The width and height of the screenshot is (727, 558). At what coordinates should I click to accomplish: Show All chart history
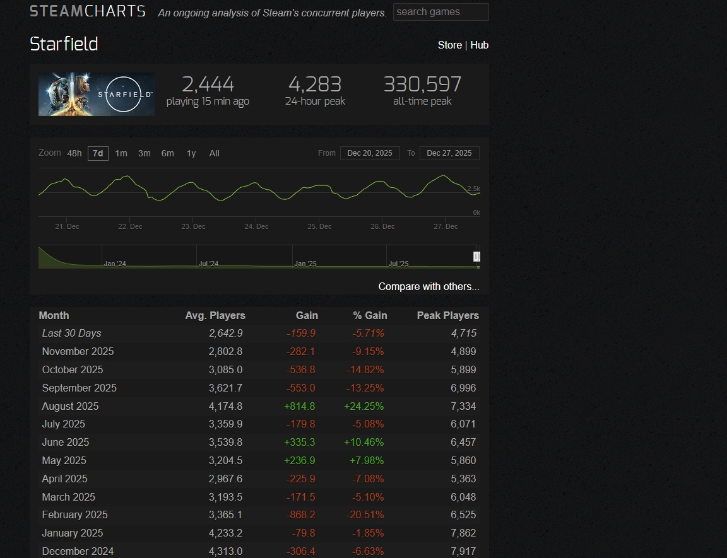tap(214, 153)
